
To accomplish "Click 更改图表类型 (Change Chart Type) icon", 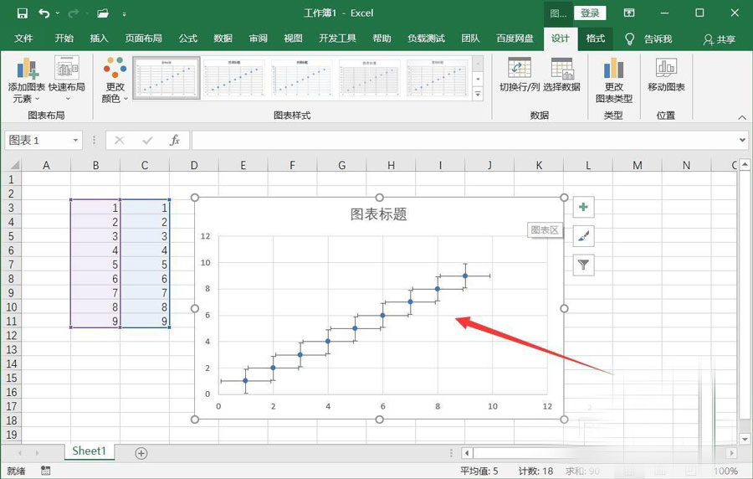I will point(613,69).
